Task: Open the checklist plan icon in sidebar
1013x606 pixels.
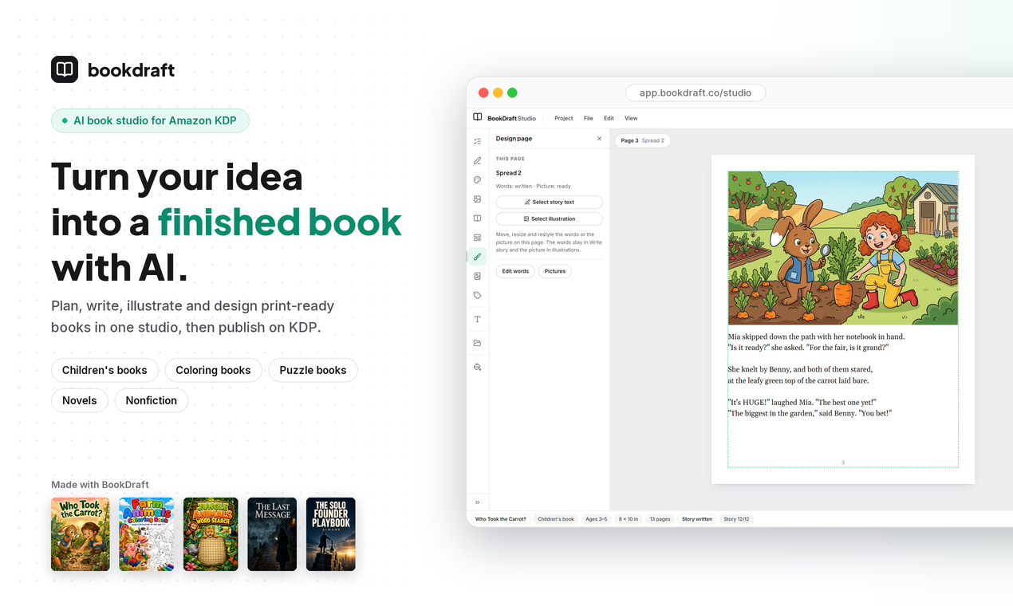Action: 477,141
